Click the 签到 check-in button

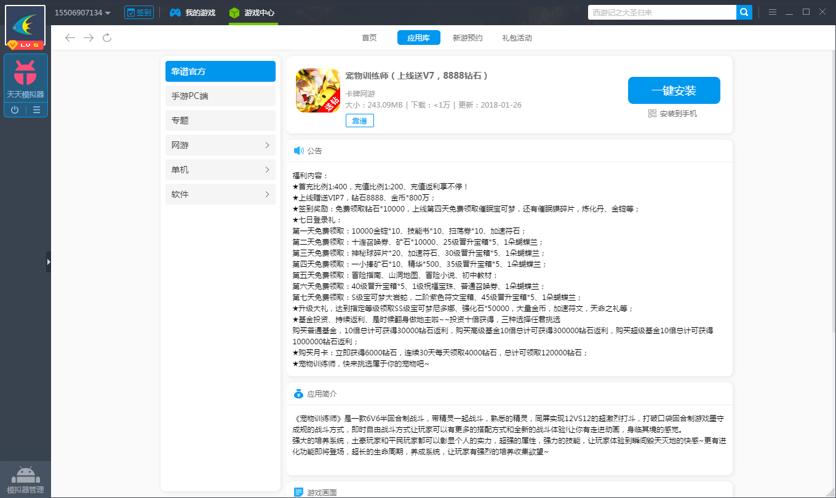pos(139,13)
